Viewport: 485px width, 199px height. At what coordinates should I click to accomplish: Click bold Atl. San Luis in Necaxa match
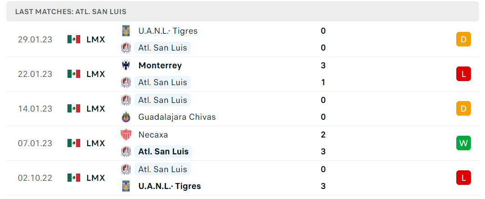coord(163,152)
